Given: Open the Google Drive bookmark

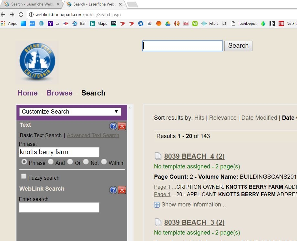Looking at the screenshot, I should [168, 24].
